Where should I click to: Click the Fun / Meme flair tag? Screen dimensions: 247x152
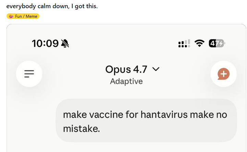(23, 16)
